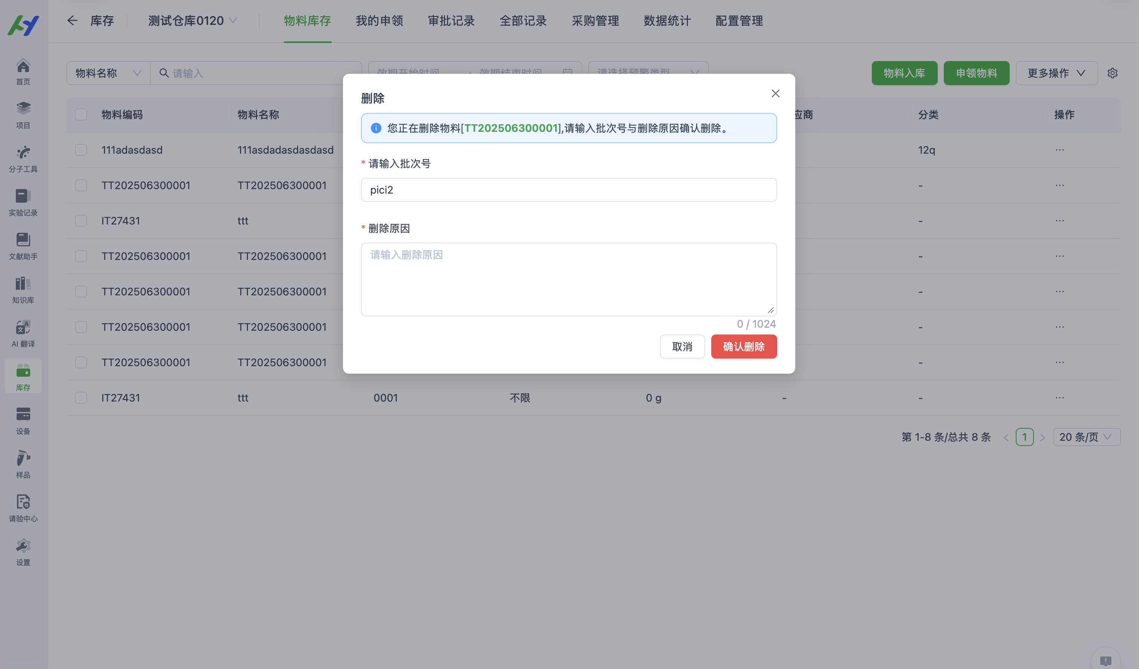This screenshot has height=669, width=1139.
Task: Click the 确认删除 button
Action: (x=744, y=347)
